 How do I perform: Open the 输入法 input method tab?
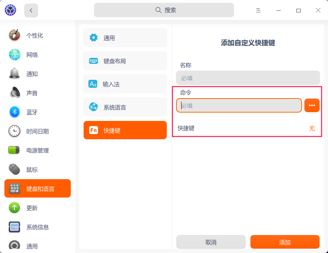pyautogui.click(x=125, y=84)
